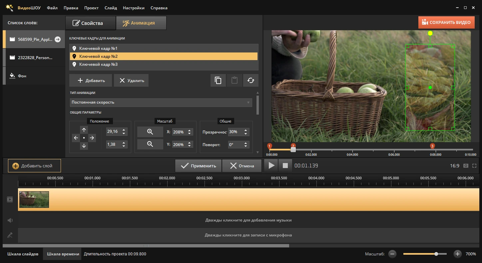This screenshot has width=482, height=263.
Task: Click the zoom-in magnifier under Масштаб
Action: tap(150, 132)
